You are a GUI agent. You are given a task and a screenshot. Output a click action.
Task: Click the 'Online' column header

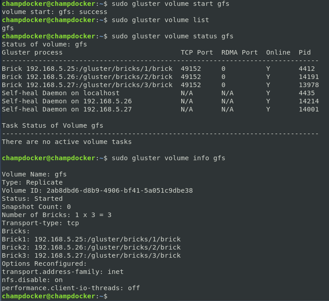tap(278, 52)
